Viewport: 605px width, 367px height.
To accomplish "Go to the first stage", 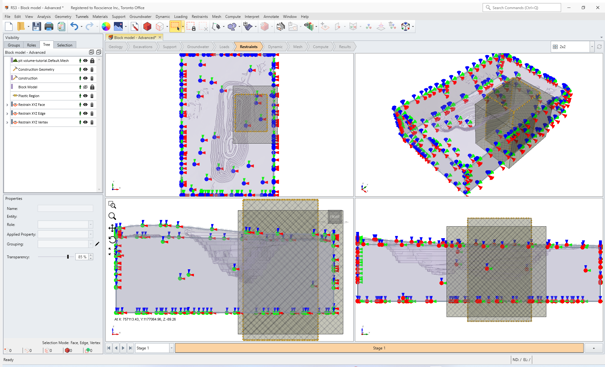I will (x=109, y=348).
